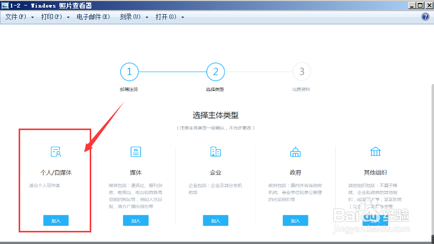Click the 电子邮件(E) menu item
The height and width of the screenshot is (244, 434).
click(x=93, y=17)
